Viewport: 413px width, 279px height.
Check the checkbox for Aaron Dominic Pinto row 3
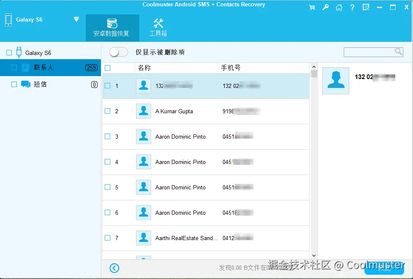pos(107,137)
